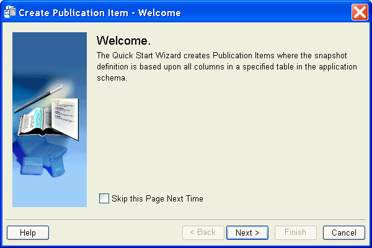The height and width of the screenshot is (248, 372).
Task: Click the wizard icon in the title bar
Action: tap(10, 12)
